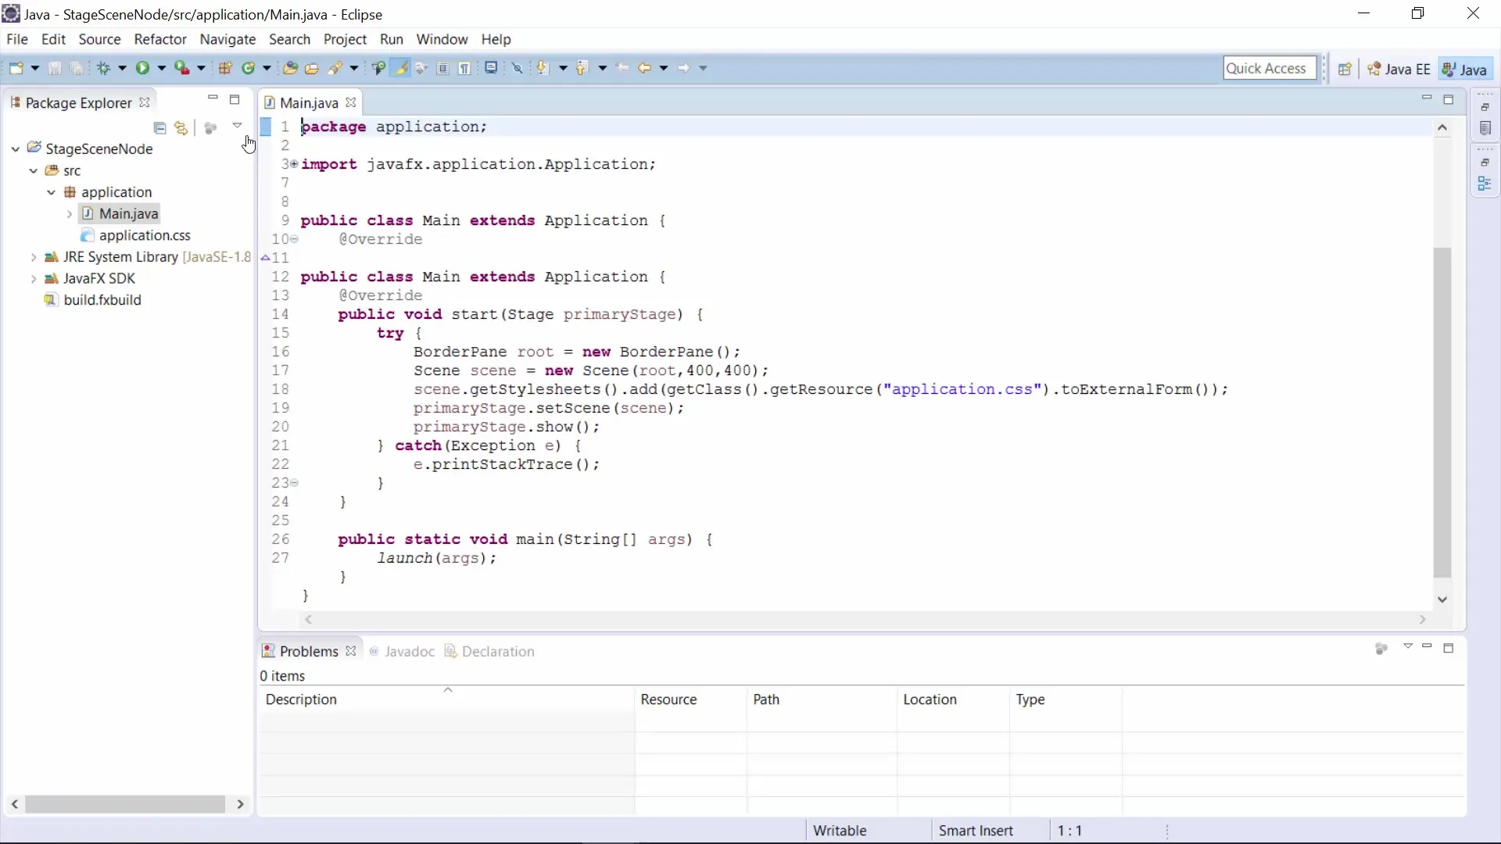
Task: Click the Resource column header
Action: pyautogui.click(x=690, y=699)
